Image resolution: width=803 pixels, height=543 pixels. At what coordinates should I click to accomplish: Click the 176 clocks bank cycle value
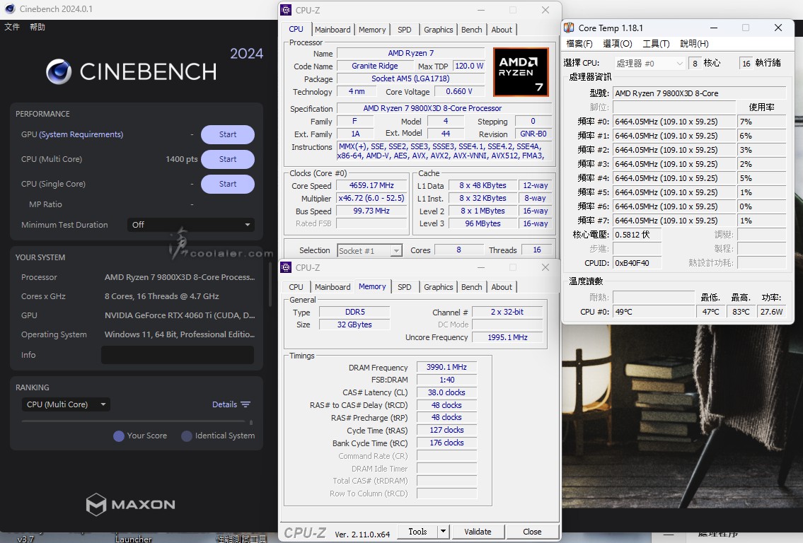(446, 443)
